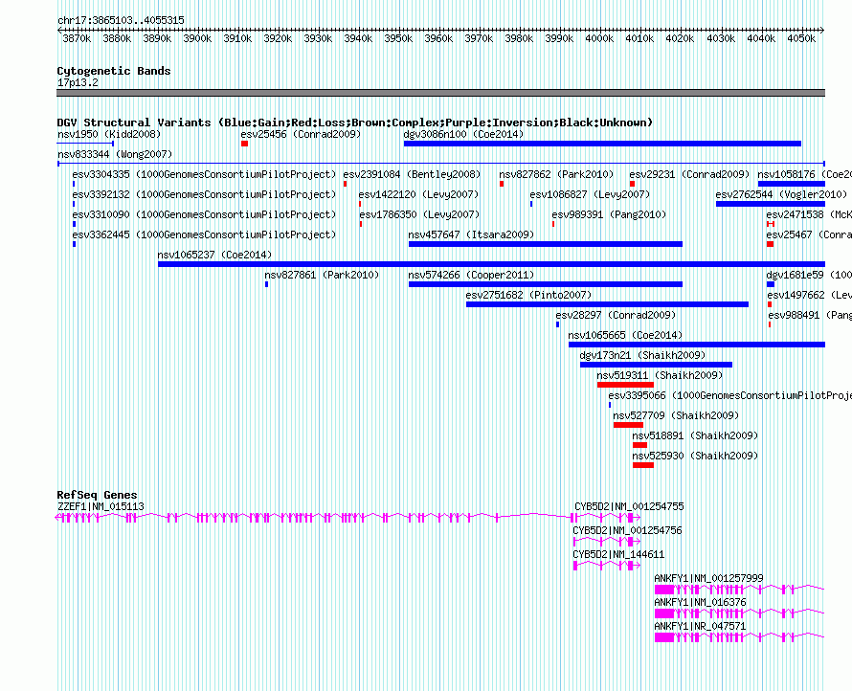Click the esv2751682 (Pinto2007) label

pos(528,295)
